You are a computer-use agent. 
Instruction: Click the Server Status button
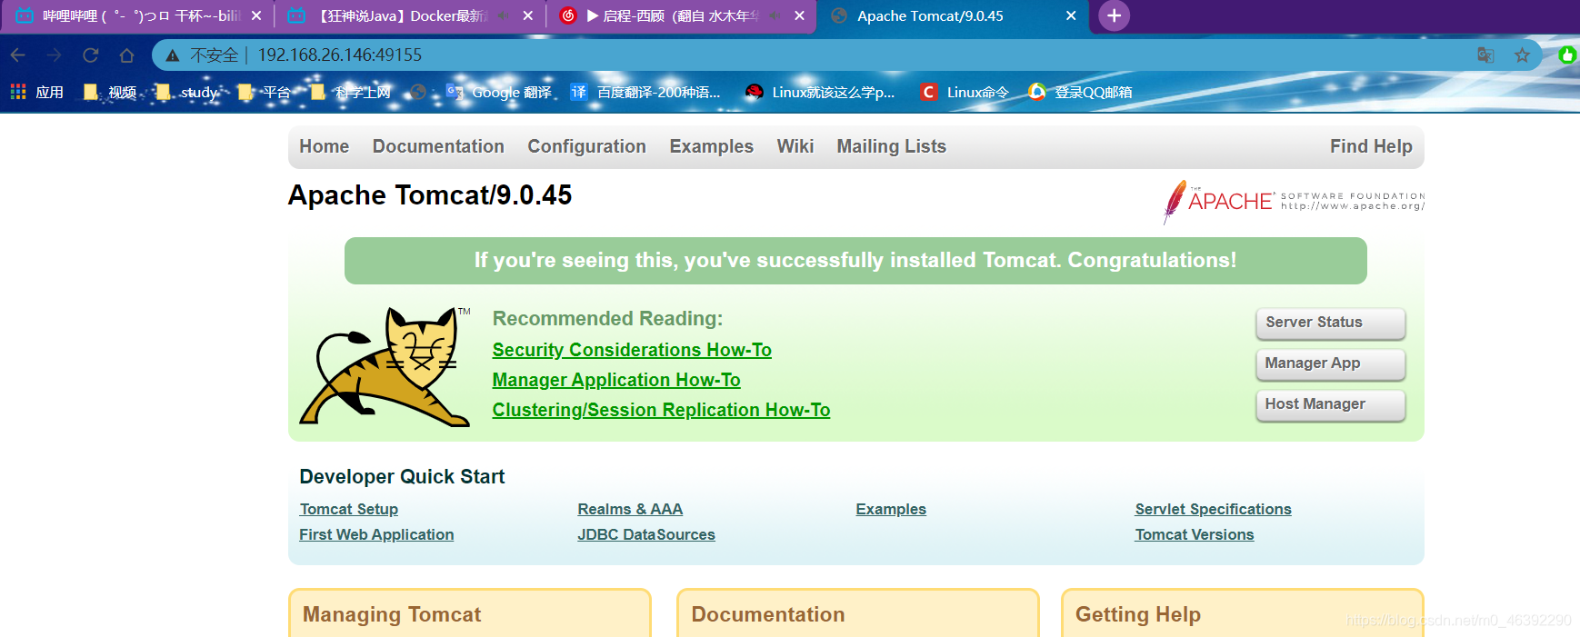tap(1331, 323)
